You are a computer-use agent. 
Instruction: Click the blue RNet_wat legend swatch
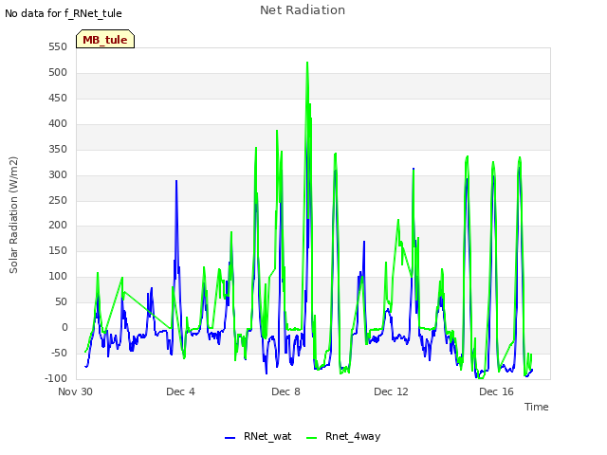click(230, 438)
